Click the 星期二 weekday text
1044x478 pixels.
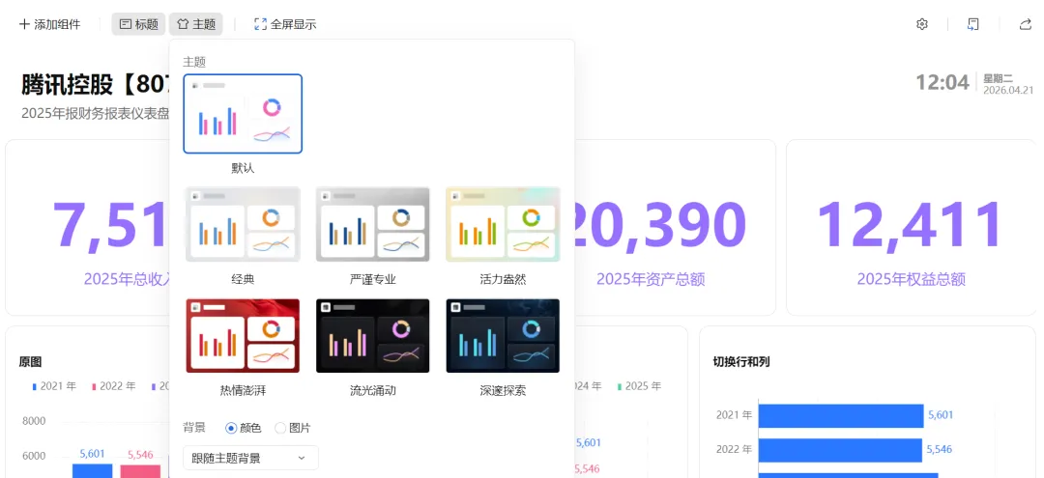[x=998, y=78]
